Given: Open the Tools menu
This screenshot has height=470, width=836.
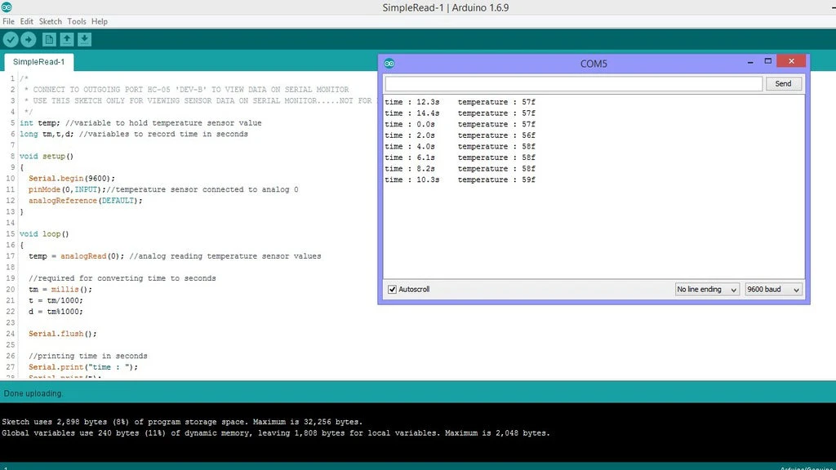Looking at the screenshot, I should point(77,21).
